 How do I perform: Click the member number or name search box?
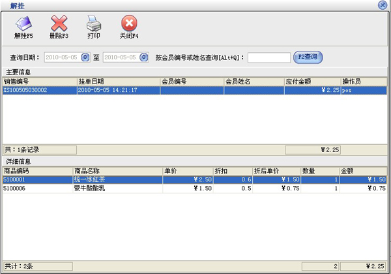point(268,57)
